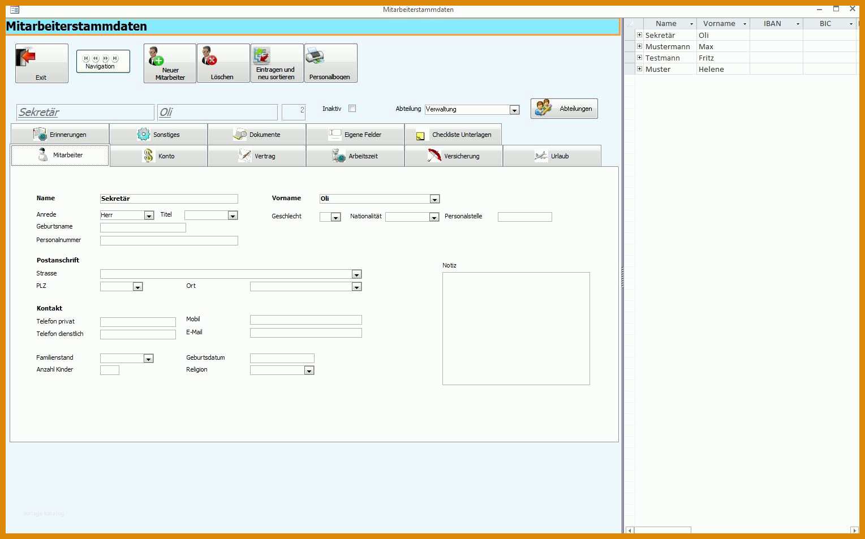Open the Abteilungen manager
The width and height of the screenshot is (865, 539).
[564, 109]
